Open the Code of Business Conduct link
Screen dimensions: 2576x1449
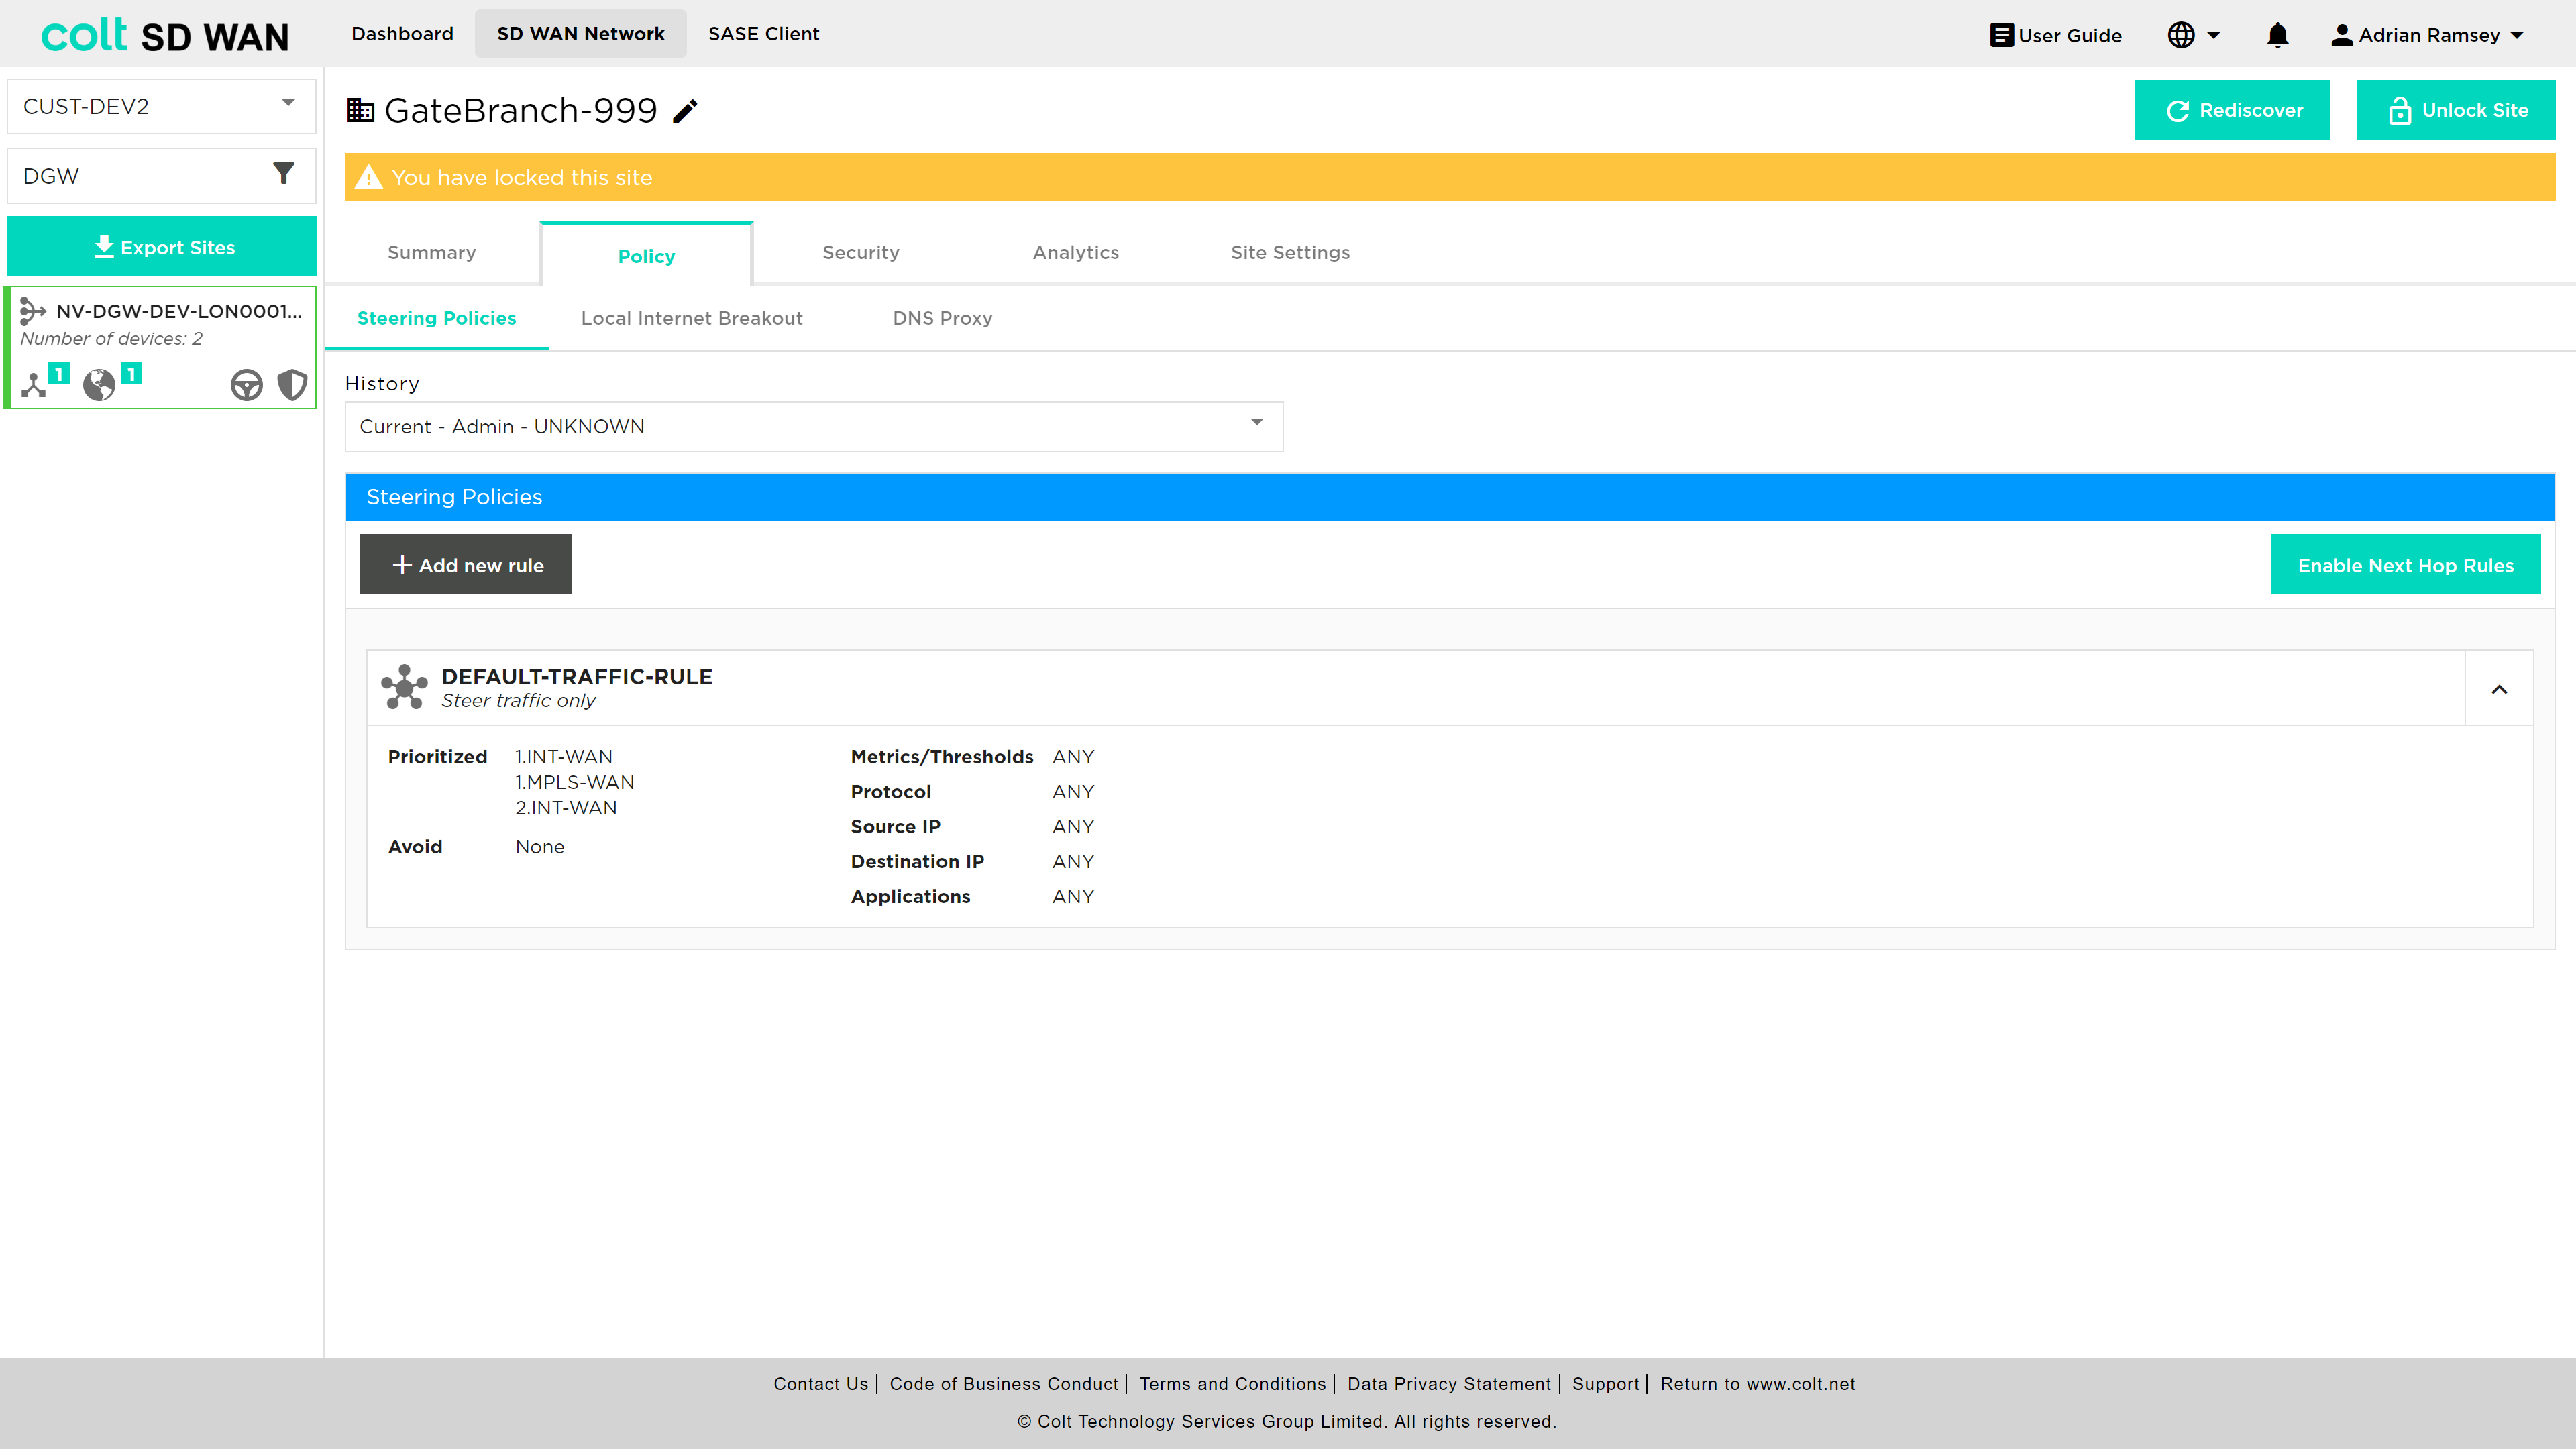[x=1004, y=1384]
